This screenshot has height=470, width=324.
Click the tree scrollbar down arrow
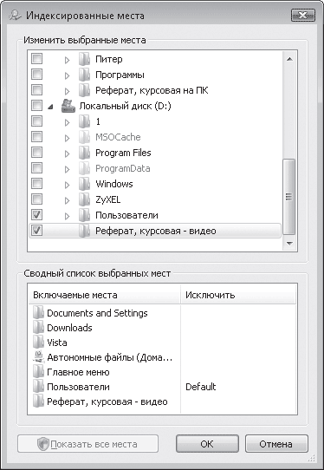click(x=289, y=243)
